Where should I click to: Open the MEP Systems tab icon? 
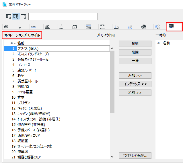coord(157,27)
